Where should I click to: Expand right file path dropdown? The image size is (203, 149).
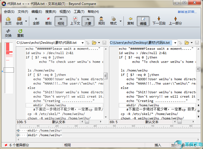(175, 43)
